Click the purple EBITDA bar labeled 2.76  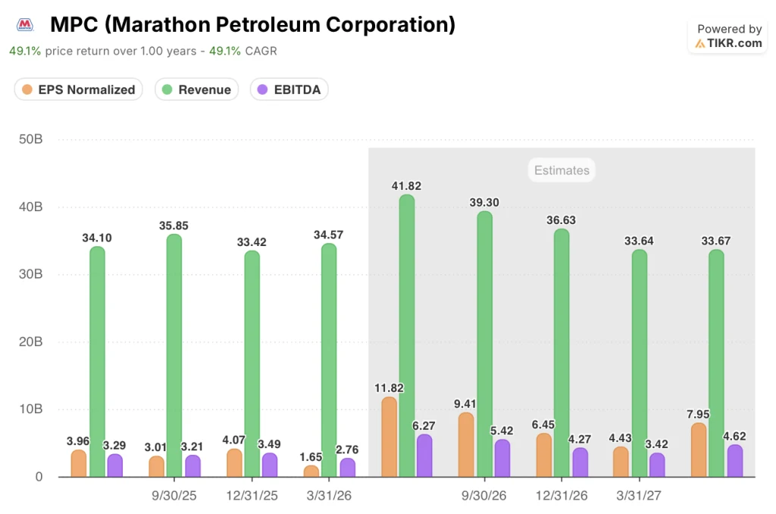347,468
